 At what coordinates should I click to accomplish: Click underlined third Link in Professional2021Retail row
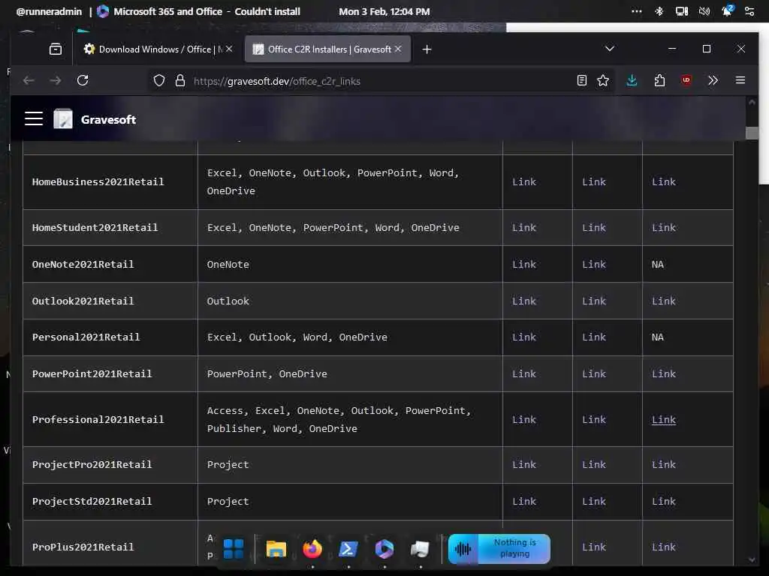[663, 420]
